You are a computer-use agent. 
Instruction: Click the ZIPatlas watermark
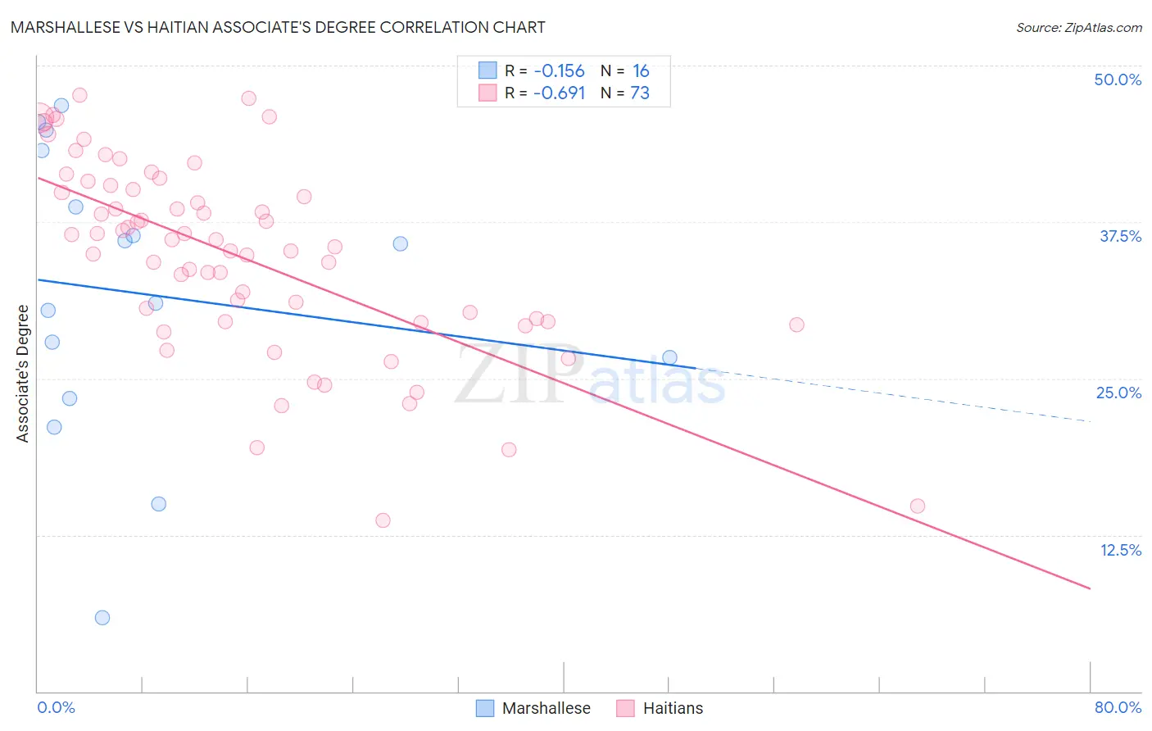tap(590, 375)
